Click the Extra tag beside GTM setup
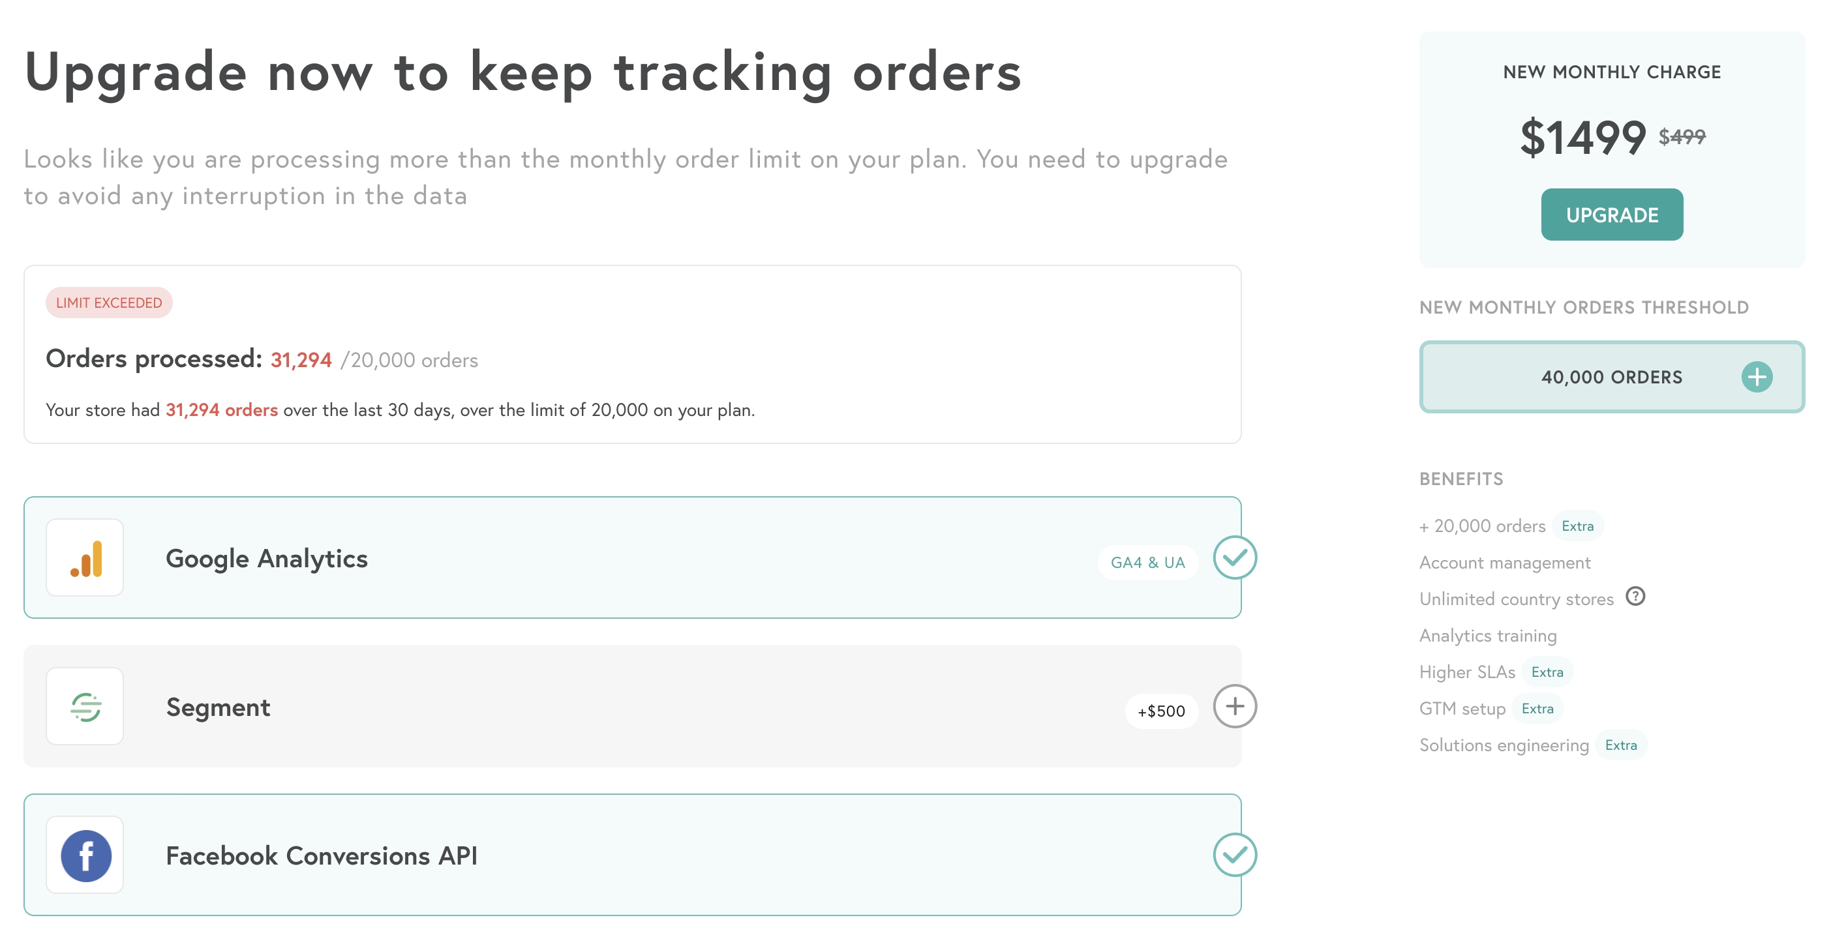The height and width of the screenshot is (935, 1846). point(1538,709)
